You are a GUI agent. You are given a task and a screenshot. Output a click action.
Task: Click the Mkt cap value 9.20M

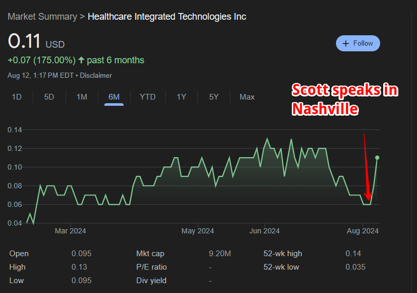(220, 254)
